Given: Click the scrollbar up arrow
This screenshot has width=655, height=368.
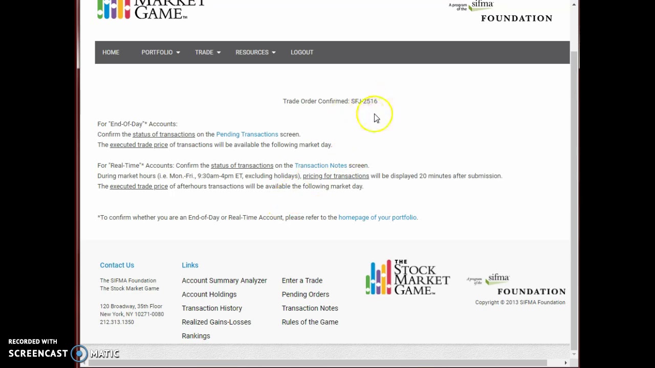Looking at the screenshot, I should (574, 4).
